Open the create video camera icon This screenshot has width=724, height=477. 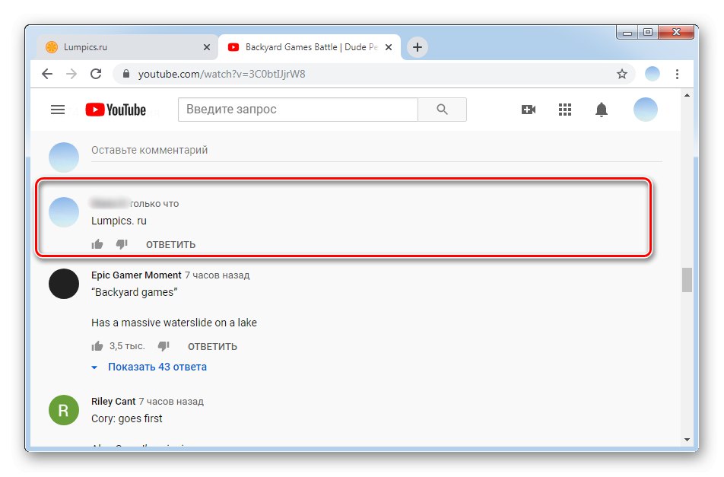point(529,109)
